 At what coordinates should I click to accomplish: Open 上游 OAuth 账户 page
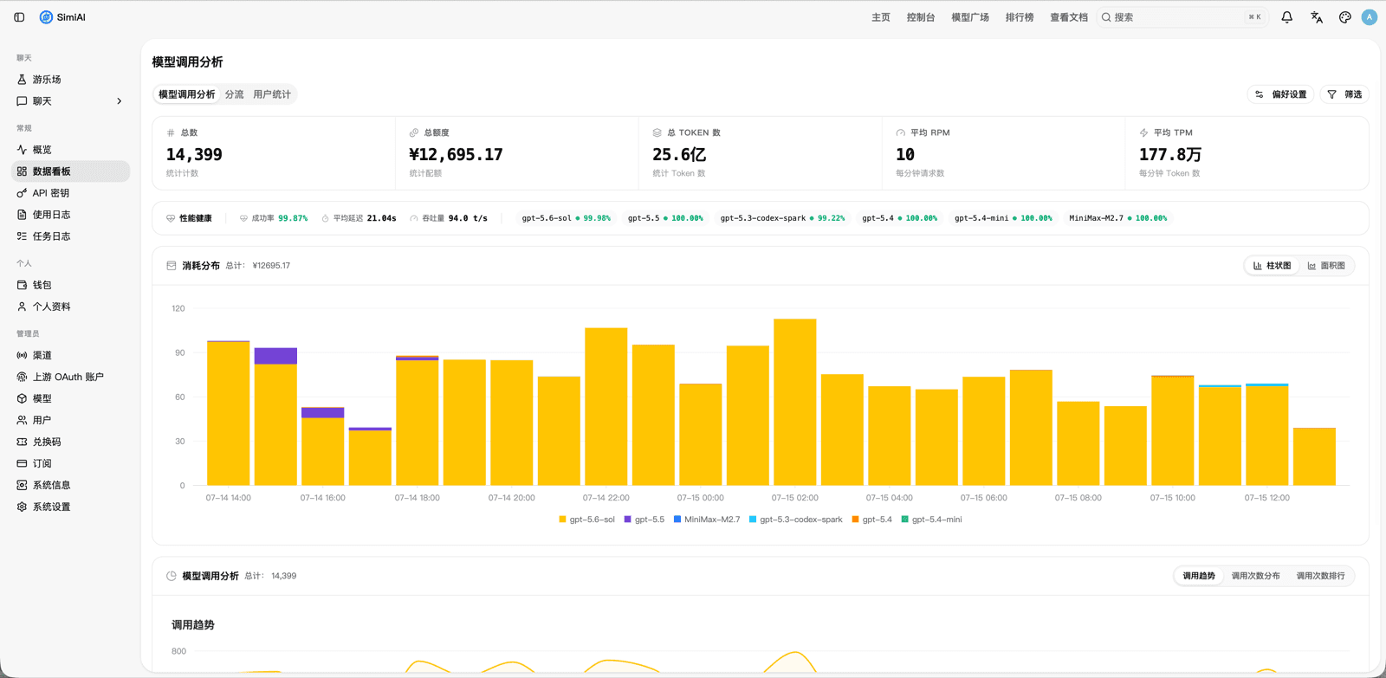(71, 377)
